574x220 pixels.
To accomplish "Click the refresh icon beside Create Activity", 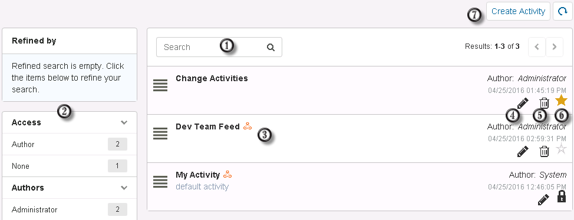I will 562,12.
